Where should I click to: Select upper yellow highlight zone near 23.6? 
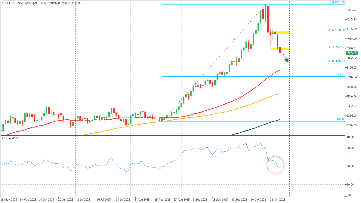click(x=280, y=32)
